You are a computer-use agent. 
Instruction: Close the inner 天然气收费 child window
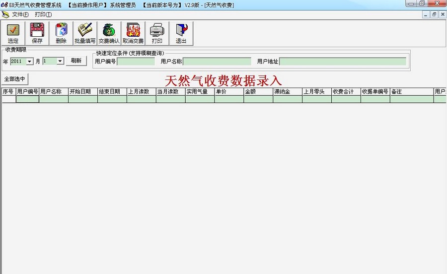(x=443, y=14)
